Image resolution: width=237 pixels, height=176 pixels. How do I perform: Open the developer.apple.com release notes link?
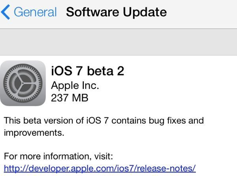tap(100, 169)
